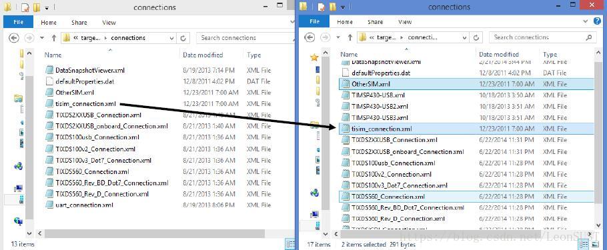
Task: Sort by Type column in left window
Action: [254, 55]
